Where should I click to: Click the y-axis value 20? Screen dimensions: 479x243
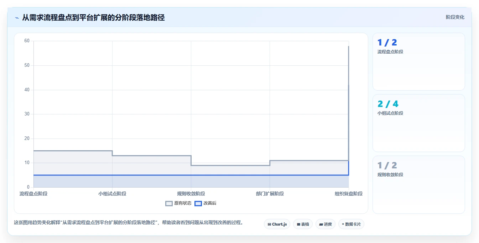tap(27, 139)
